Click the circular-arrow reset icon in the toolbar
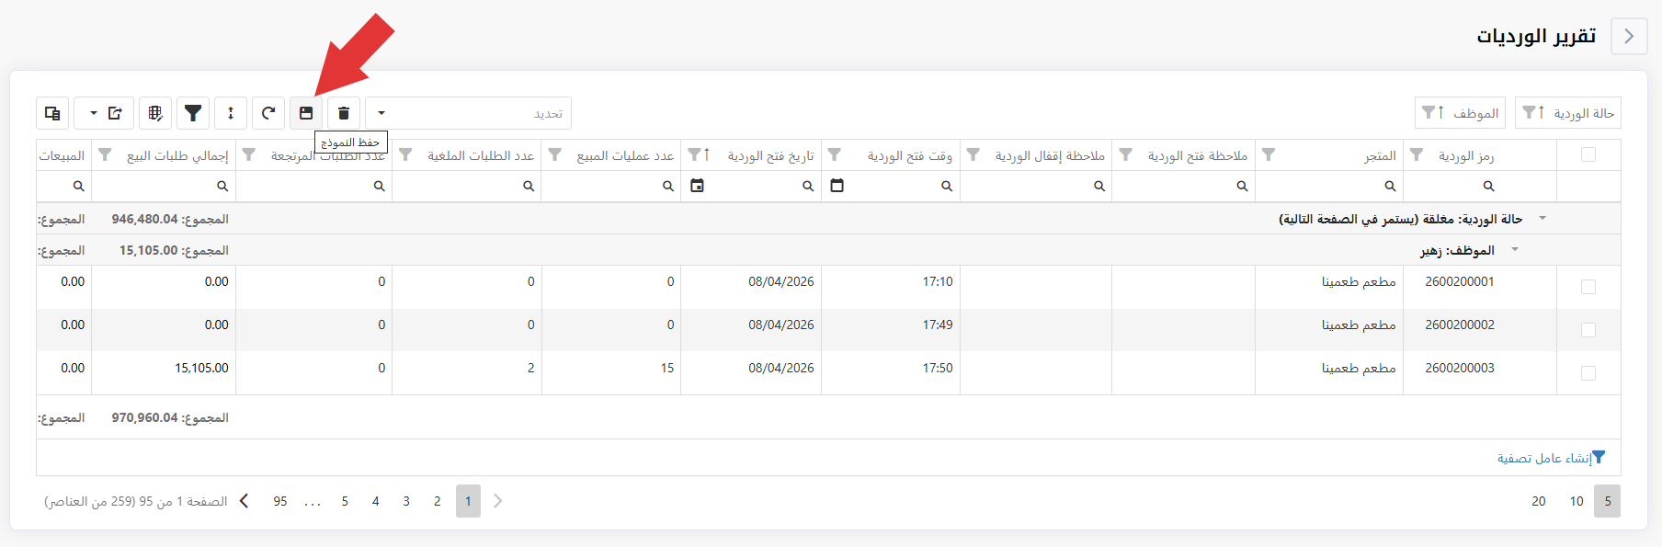The width and height of the screenshot is (1662, 547). pyautogui.click(x=268, y=113)
